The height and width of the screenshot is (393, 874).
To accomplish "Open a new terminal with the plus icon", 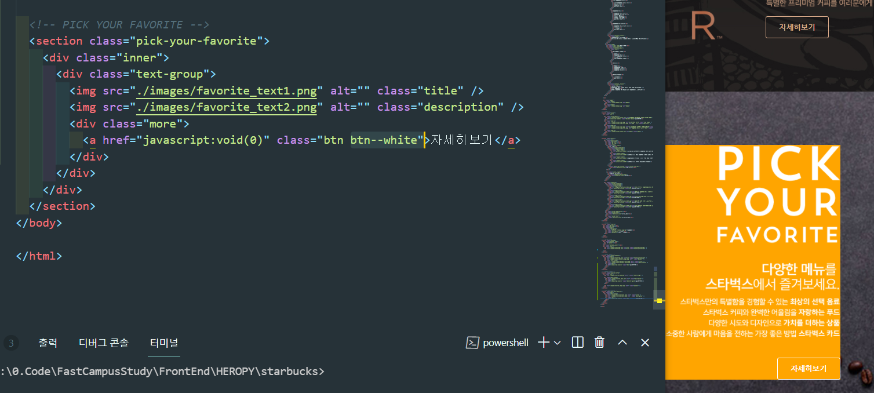I will point(543,343).
